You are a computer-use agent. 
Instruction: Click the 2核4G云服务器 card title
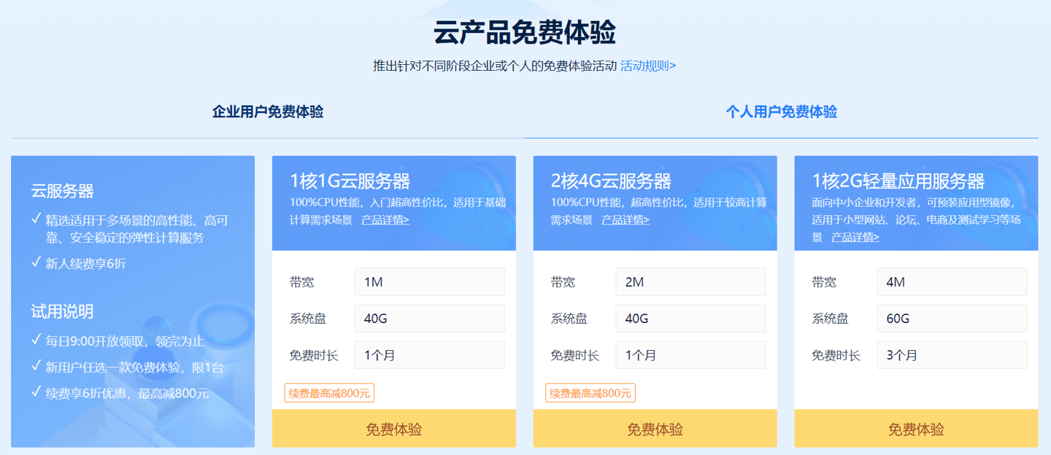[x=611, y=181]
